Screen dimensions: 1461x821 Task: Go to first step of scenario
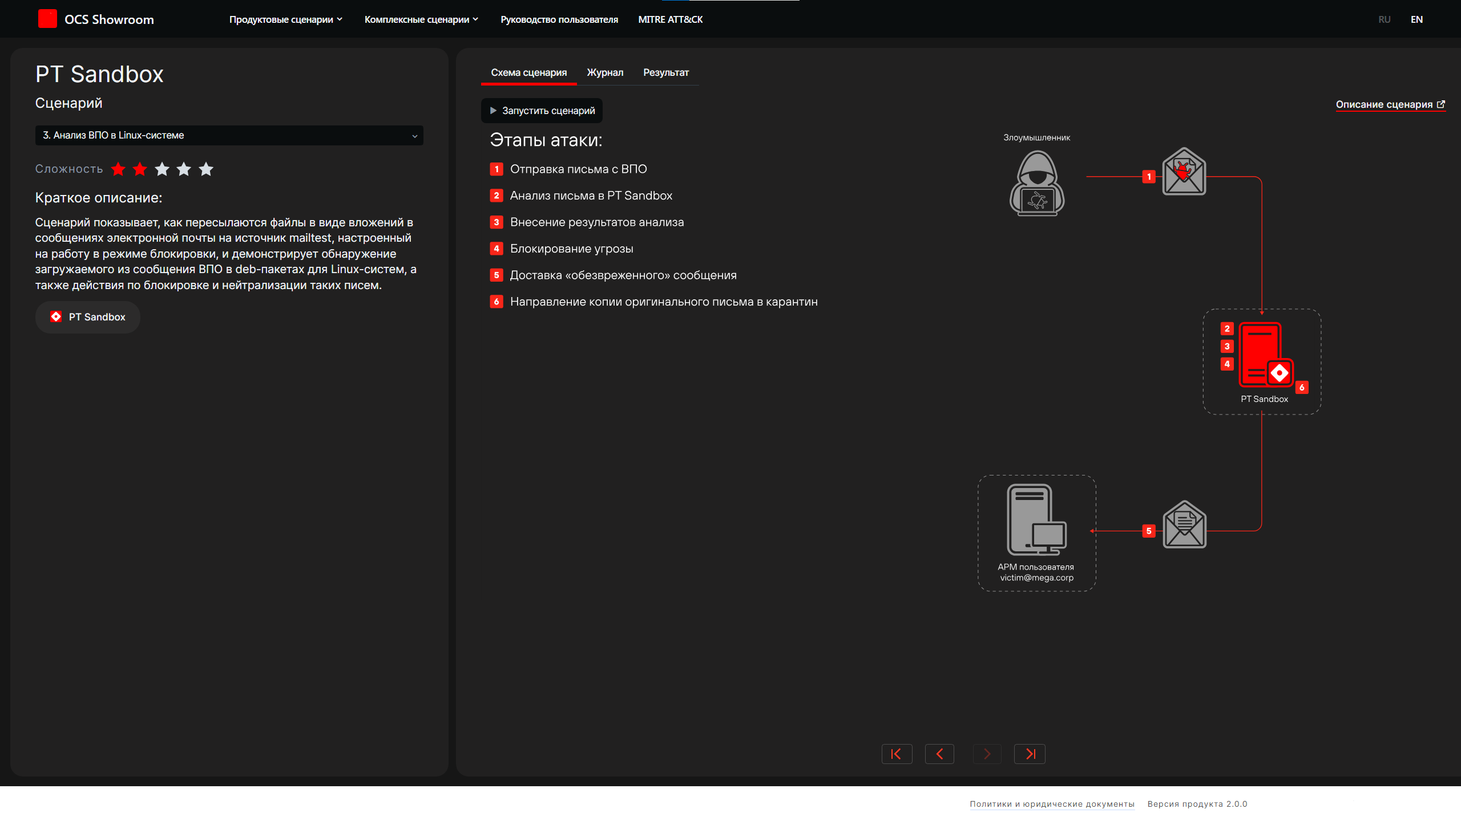coord(897,754)
